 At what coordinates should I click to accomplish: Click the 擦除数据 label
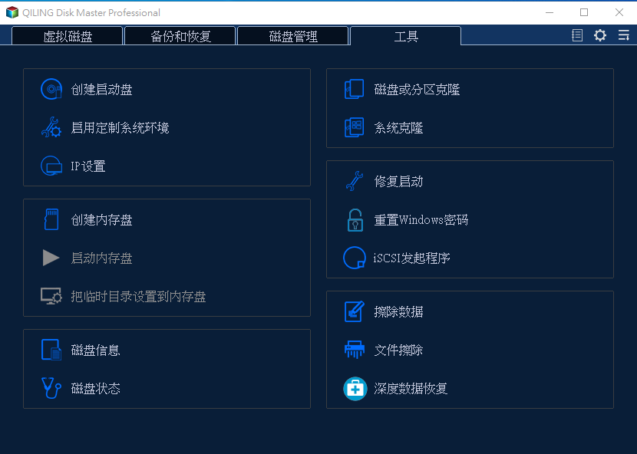click(398, 311)
